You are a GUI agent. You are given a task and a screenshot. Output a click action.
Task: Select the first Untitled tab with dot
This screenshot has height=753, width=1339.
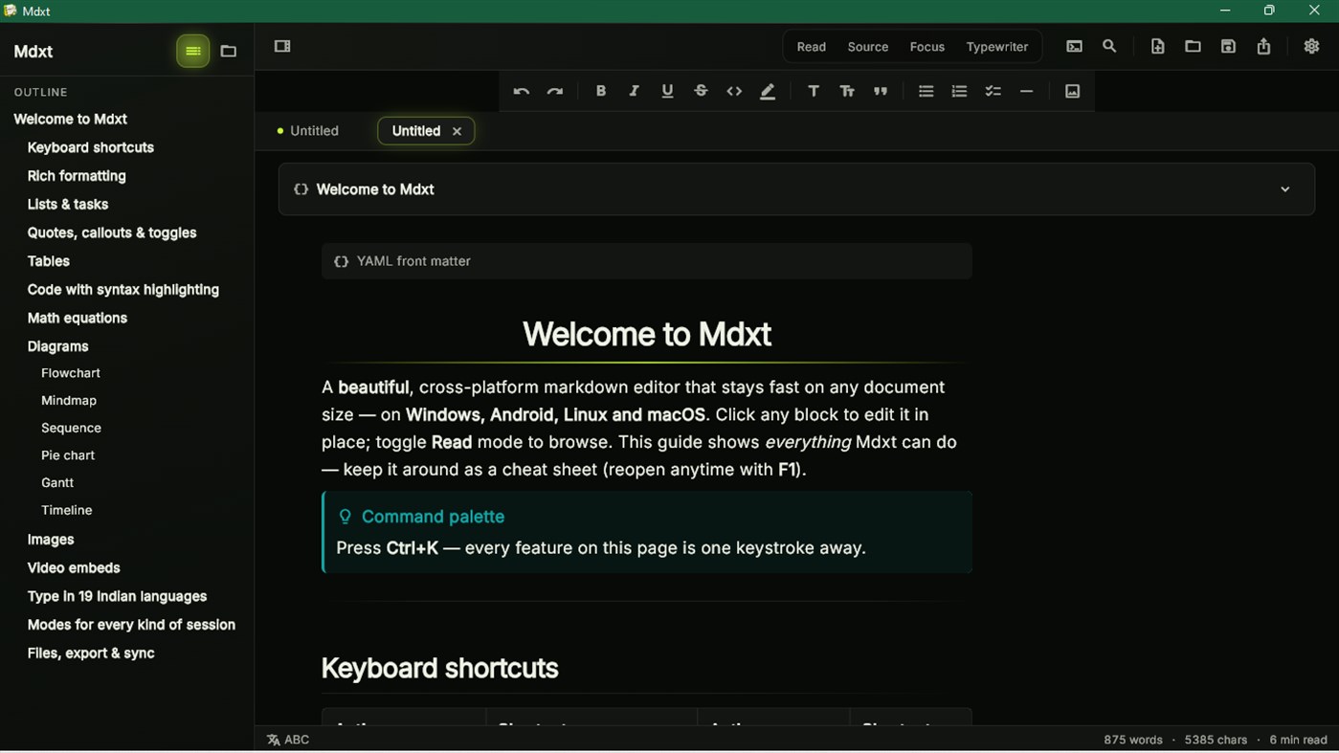click(x=307, y=131)
